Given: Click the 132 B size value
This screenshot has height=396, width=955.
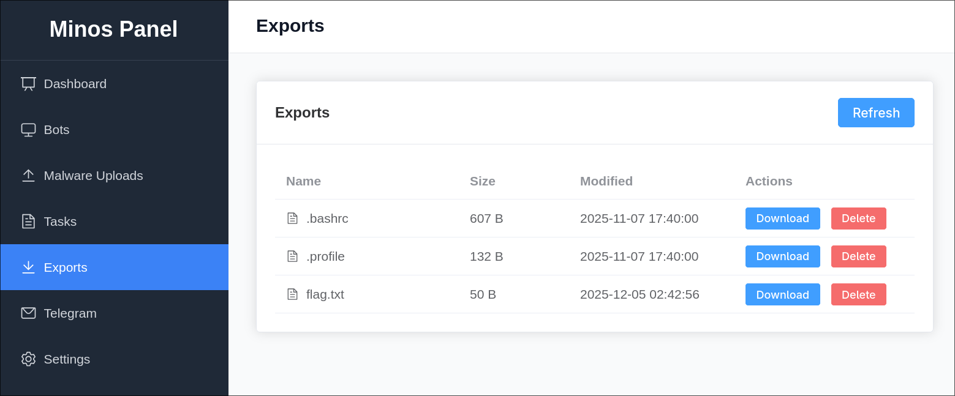Looking at the screenshot, I should (x=486, y=256).
